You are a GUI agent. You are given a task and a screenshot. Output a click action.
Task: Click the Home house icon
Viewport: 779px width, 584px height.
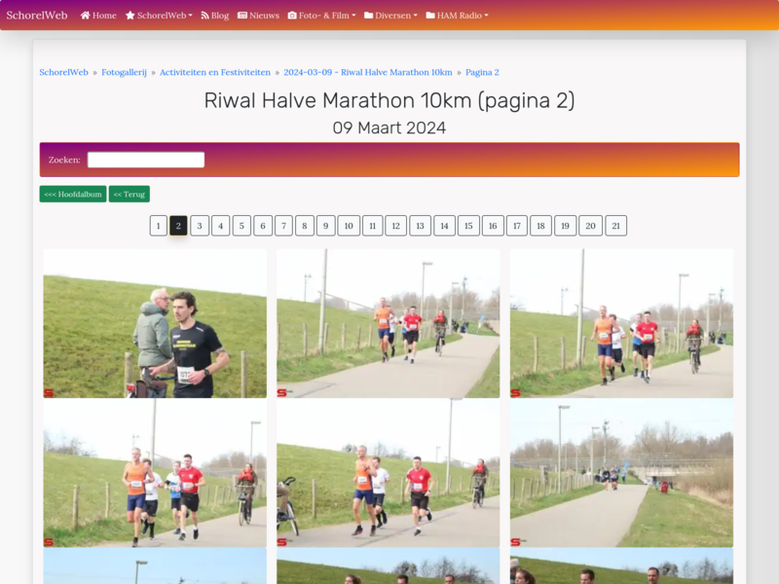pos(85,16)
